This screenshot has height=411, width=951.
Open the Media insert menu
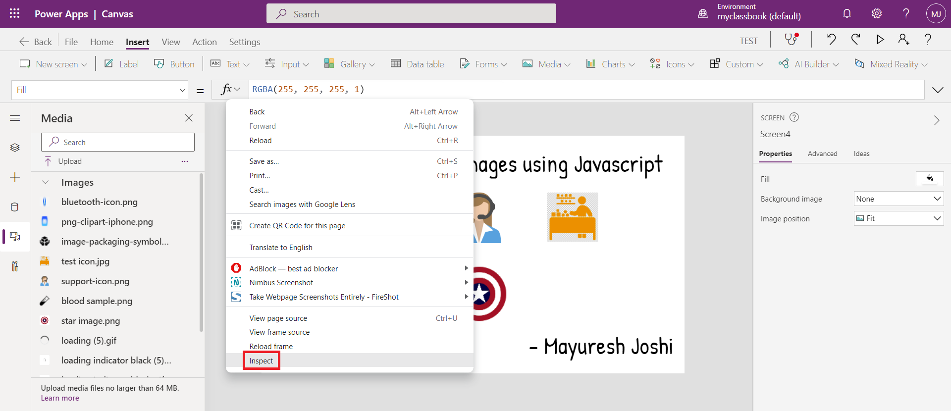pyautogui.click(x=546, y=64)
